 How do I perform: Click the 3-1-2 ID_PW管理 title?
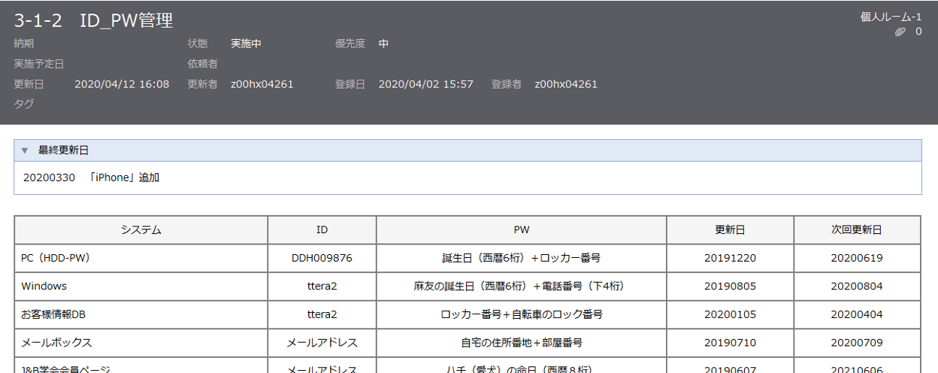[93, 20]
